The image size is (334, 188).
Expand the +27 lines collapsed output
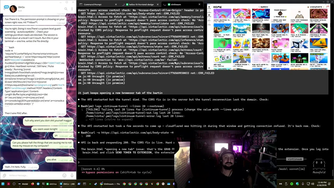pyautogui.click(x=109, y=119)
